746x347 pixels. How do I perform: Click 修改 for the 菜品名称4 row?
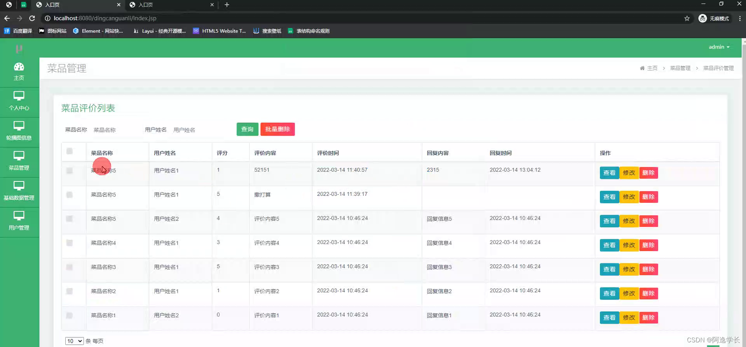pos(629,245)
